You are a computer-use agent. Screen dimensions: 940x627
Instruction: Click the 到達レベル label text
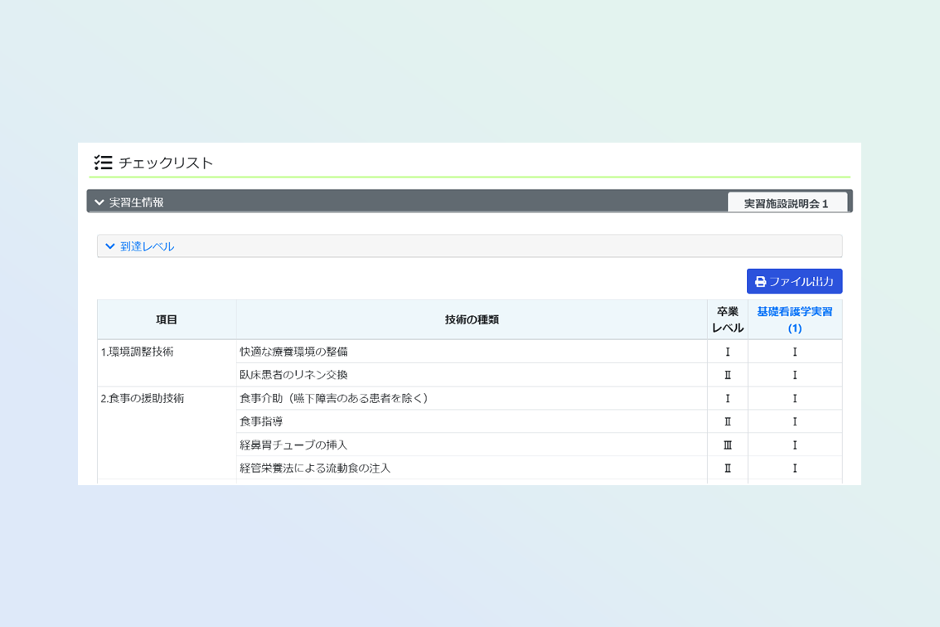coord(148,246)
